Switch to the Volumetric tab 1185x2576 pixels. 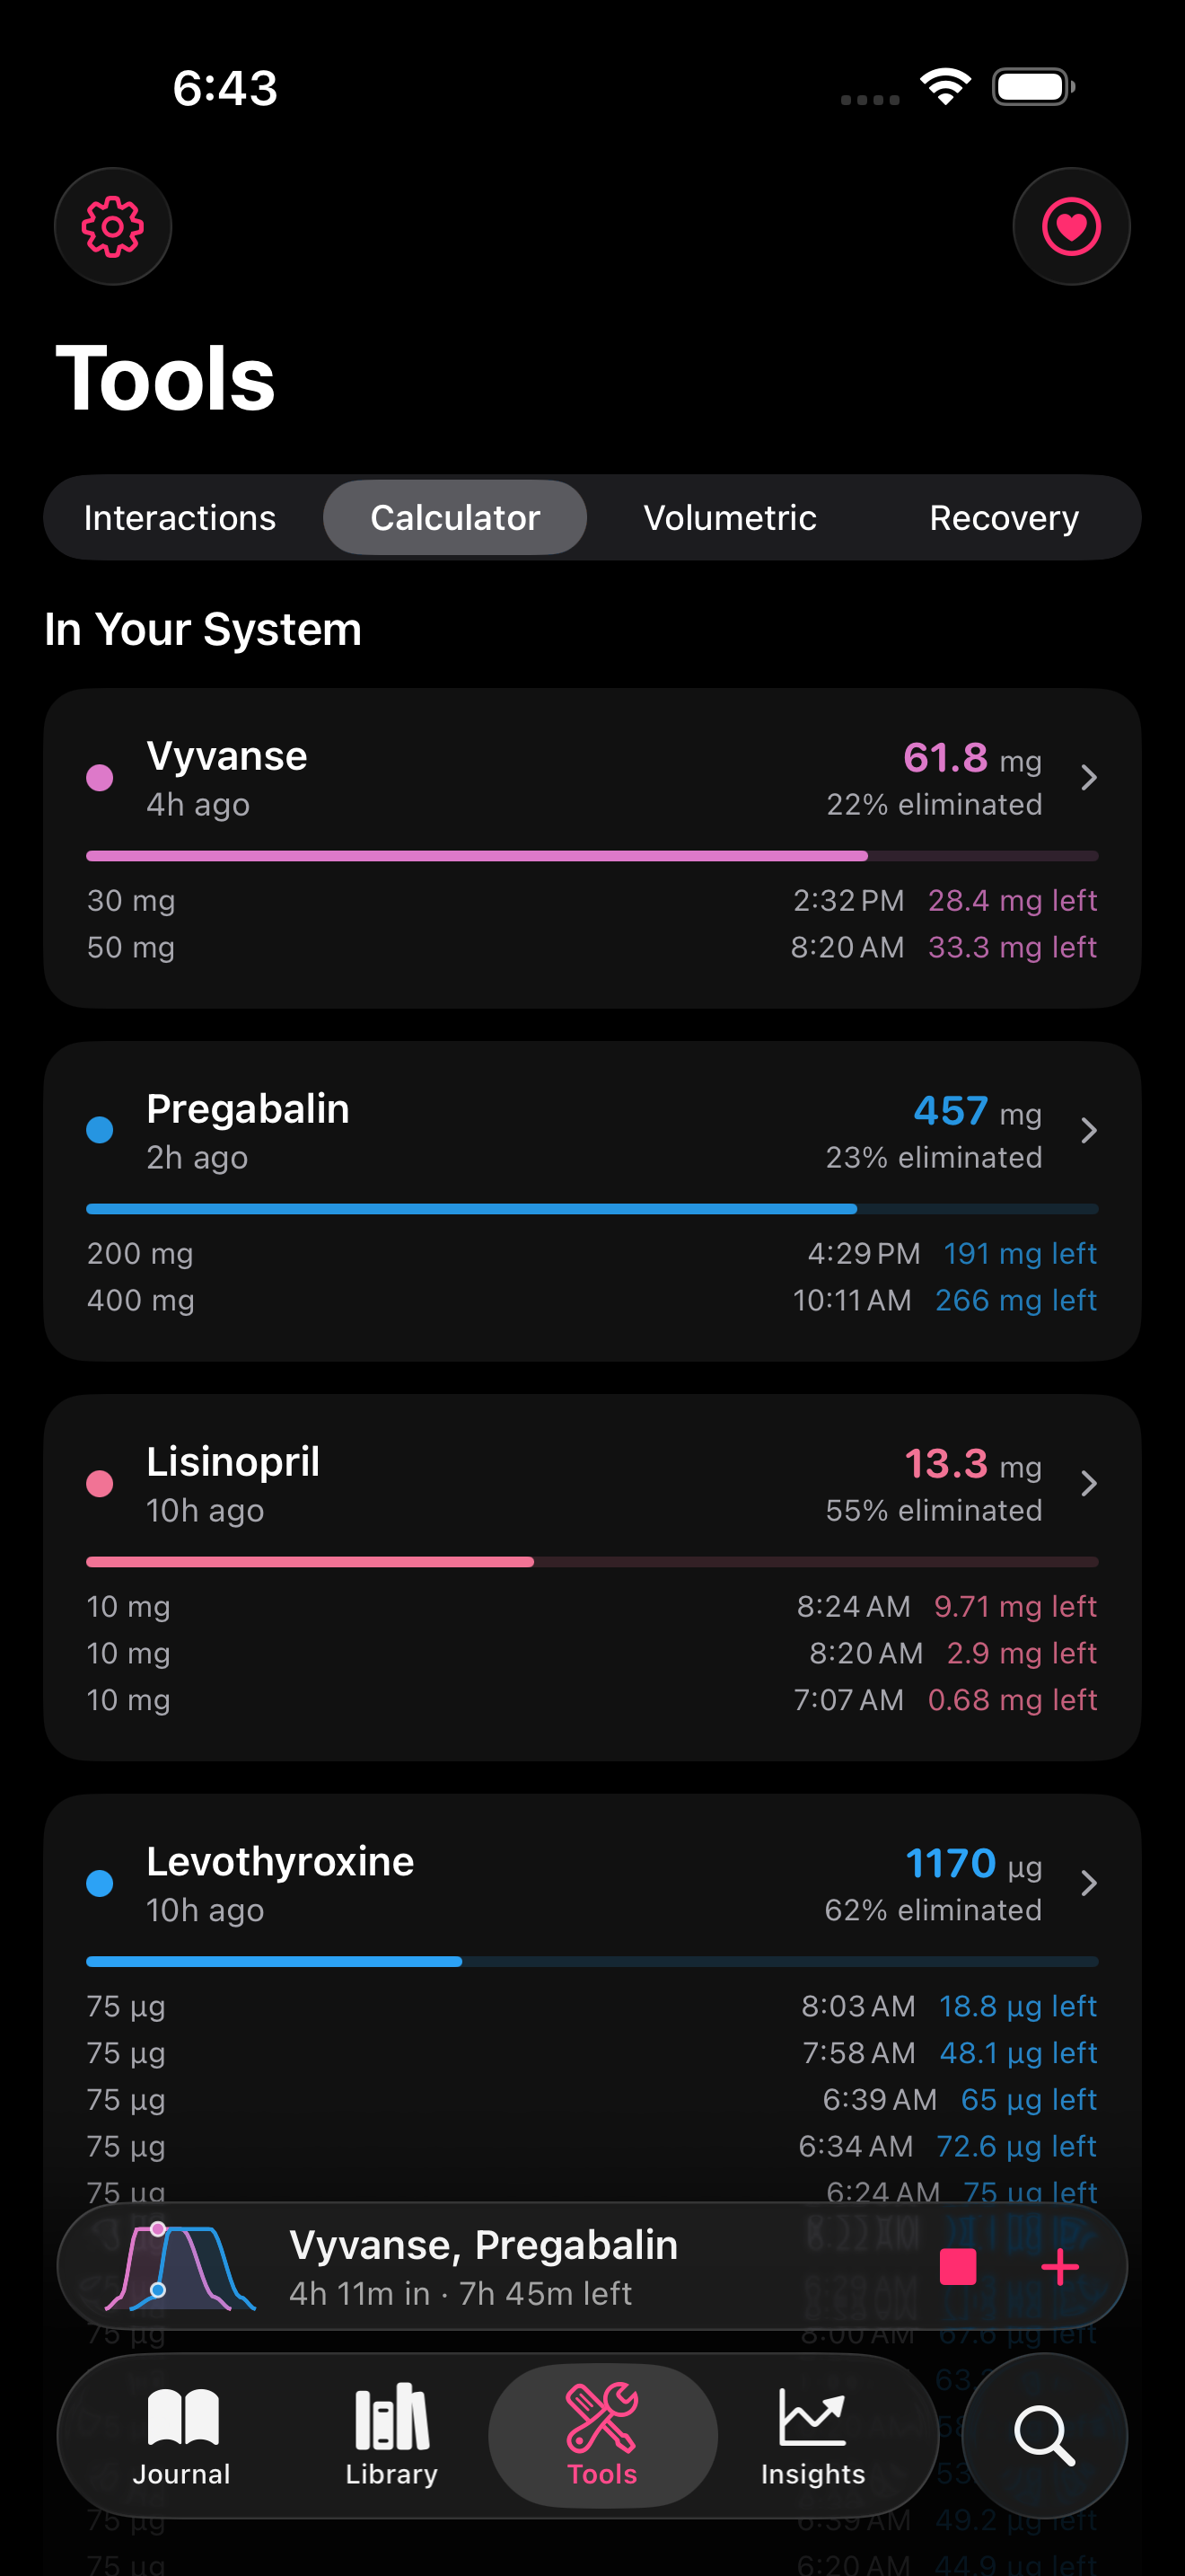pos(729,518)
